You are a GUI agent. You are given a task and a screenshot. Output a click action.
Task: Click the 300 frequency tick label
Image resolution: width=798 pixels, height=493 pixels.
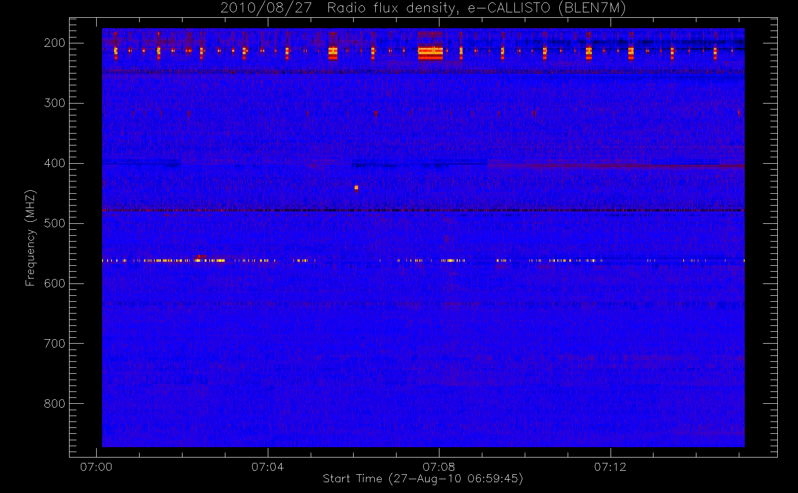click(55, 103)
